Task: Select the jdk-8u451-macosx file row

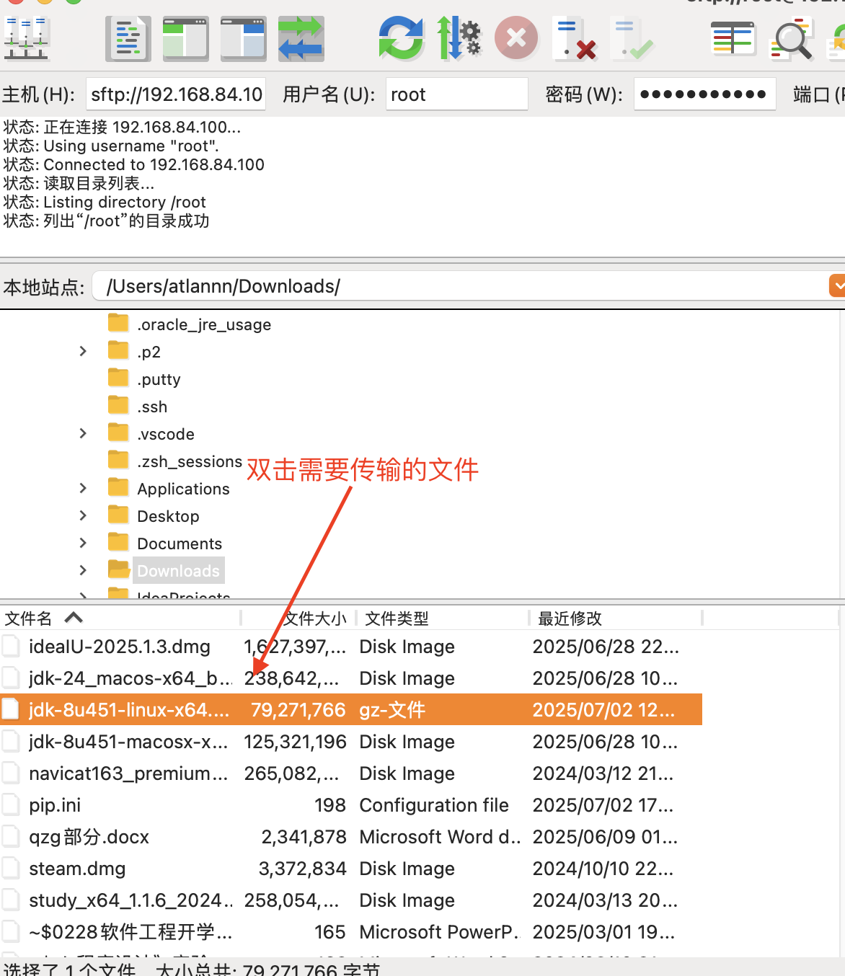Action: [351, 742]
